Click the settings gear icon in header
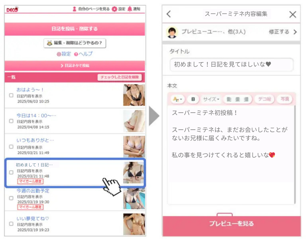Image resolution: width=306 pixels, height=239 pixels. tap(114, 9)
